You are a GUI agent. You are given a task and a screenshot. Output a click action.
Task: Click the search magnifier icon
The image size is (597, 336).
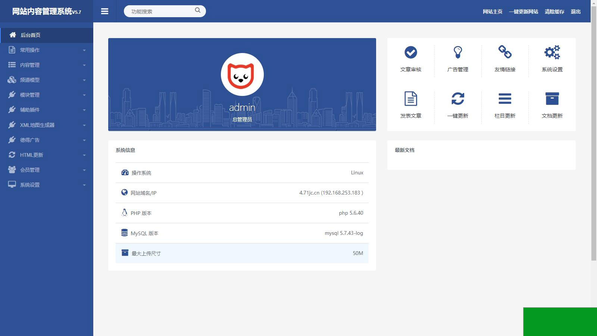point(198,10)
